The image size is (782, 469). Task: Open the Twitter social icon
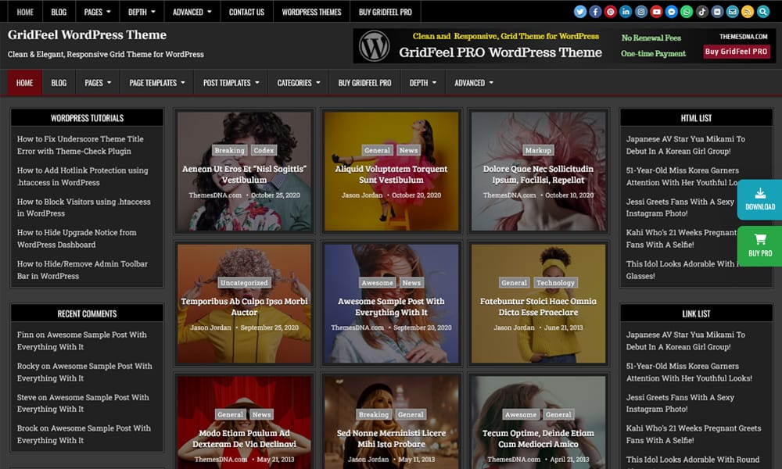[580, 12]
